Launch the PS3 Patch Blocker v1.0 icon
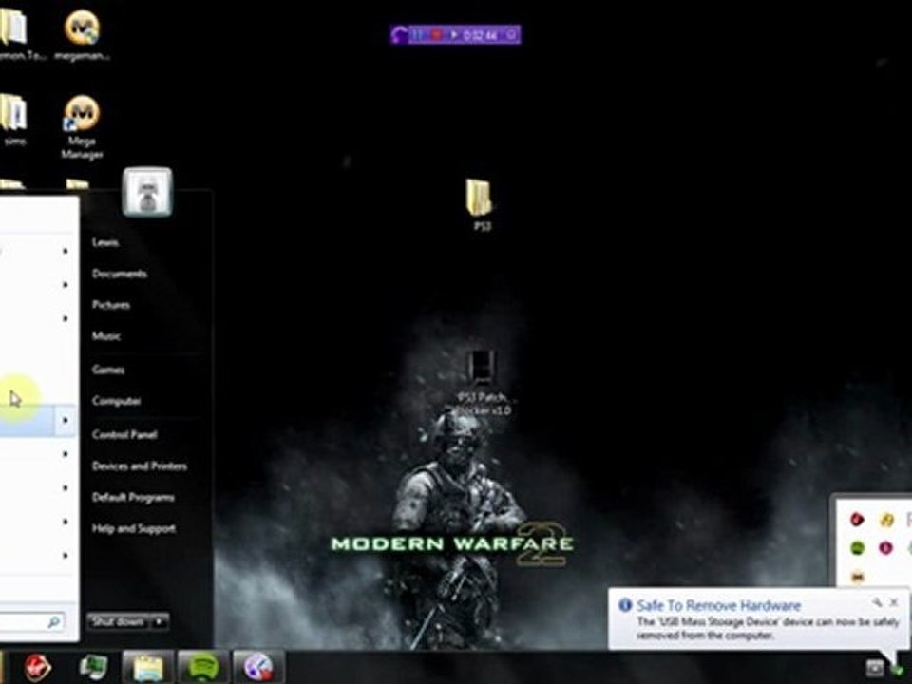 pos(483,382)
